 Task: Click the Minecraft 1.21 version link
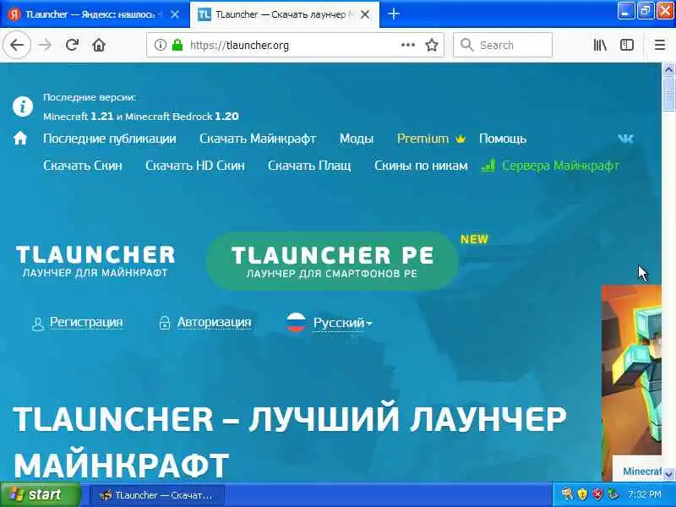point(78,117)
